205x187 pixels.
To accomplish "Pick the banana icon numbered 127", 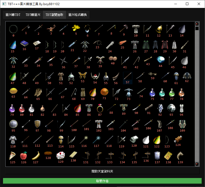I will 36,156.
